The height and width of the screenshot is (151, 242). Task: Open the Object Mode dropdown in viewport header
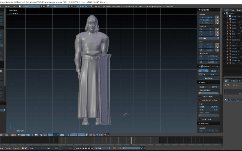pos(25,135)
